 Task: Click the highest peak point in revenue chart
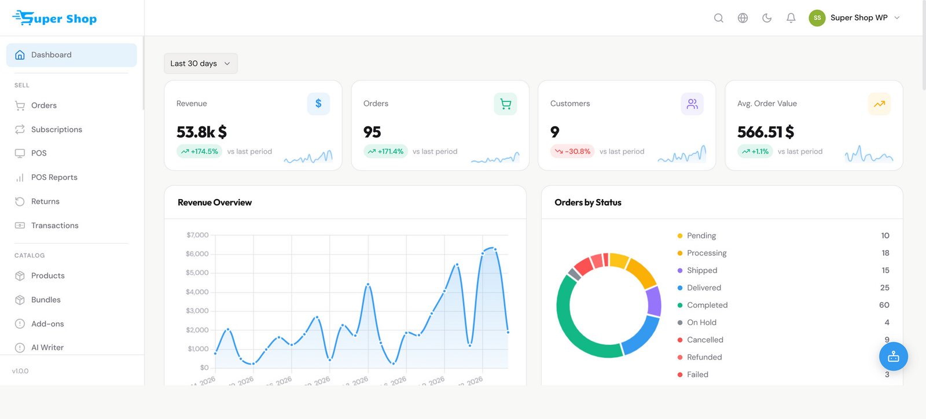pyautogui.click(x=494, y=249)
